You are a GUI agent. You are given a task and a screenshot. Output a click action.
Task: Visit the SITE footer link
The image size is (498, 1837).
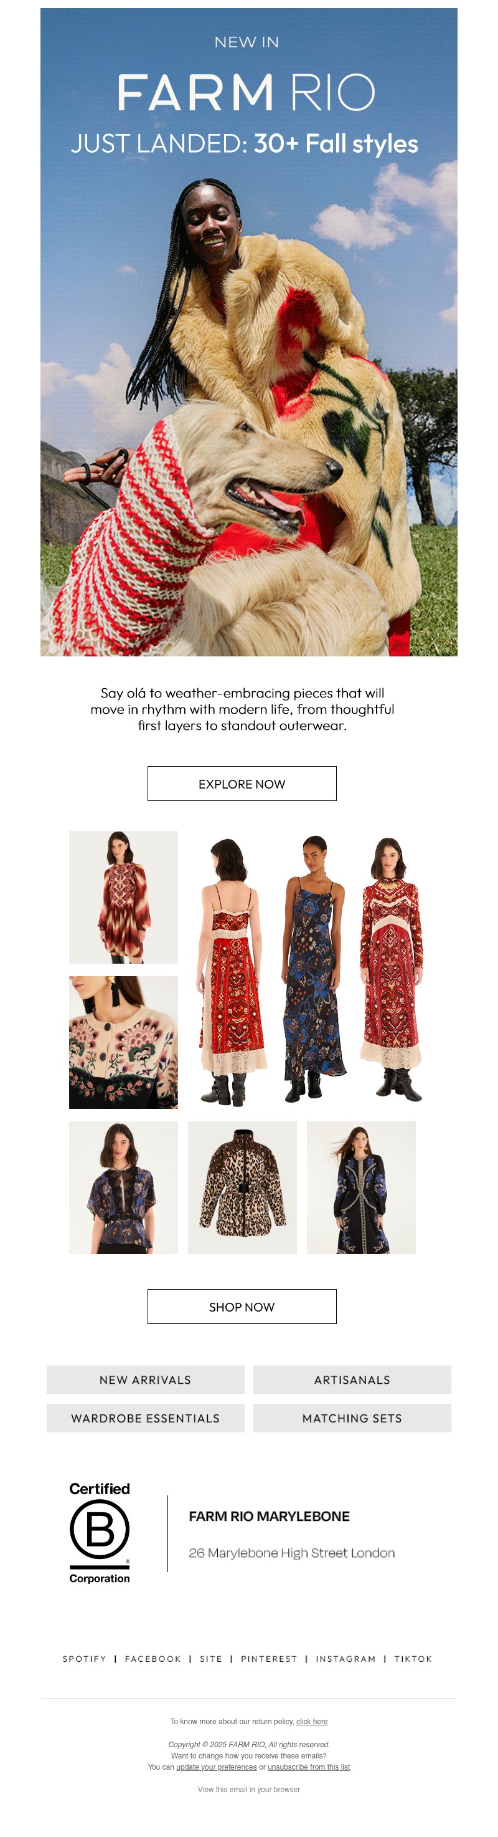(x=211, y=1659)
